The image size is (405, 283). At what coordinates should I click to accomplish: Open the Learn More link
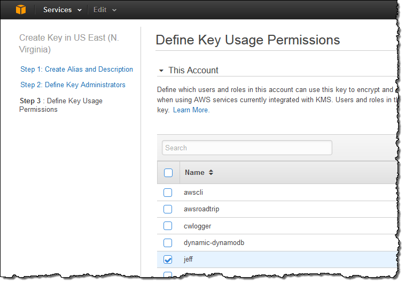click(x=191, y=110)
